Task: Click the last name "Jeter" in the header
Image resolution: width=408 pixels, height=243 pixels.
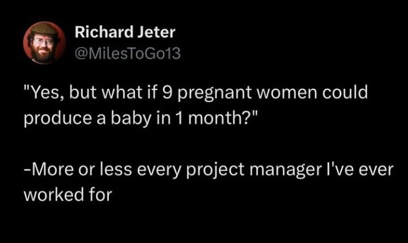Action: [x=156, y=32]
